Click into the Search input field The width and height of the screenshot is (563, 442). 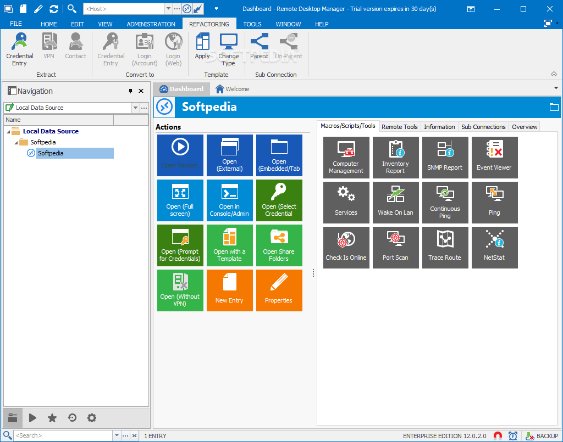[63, 435]
